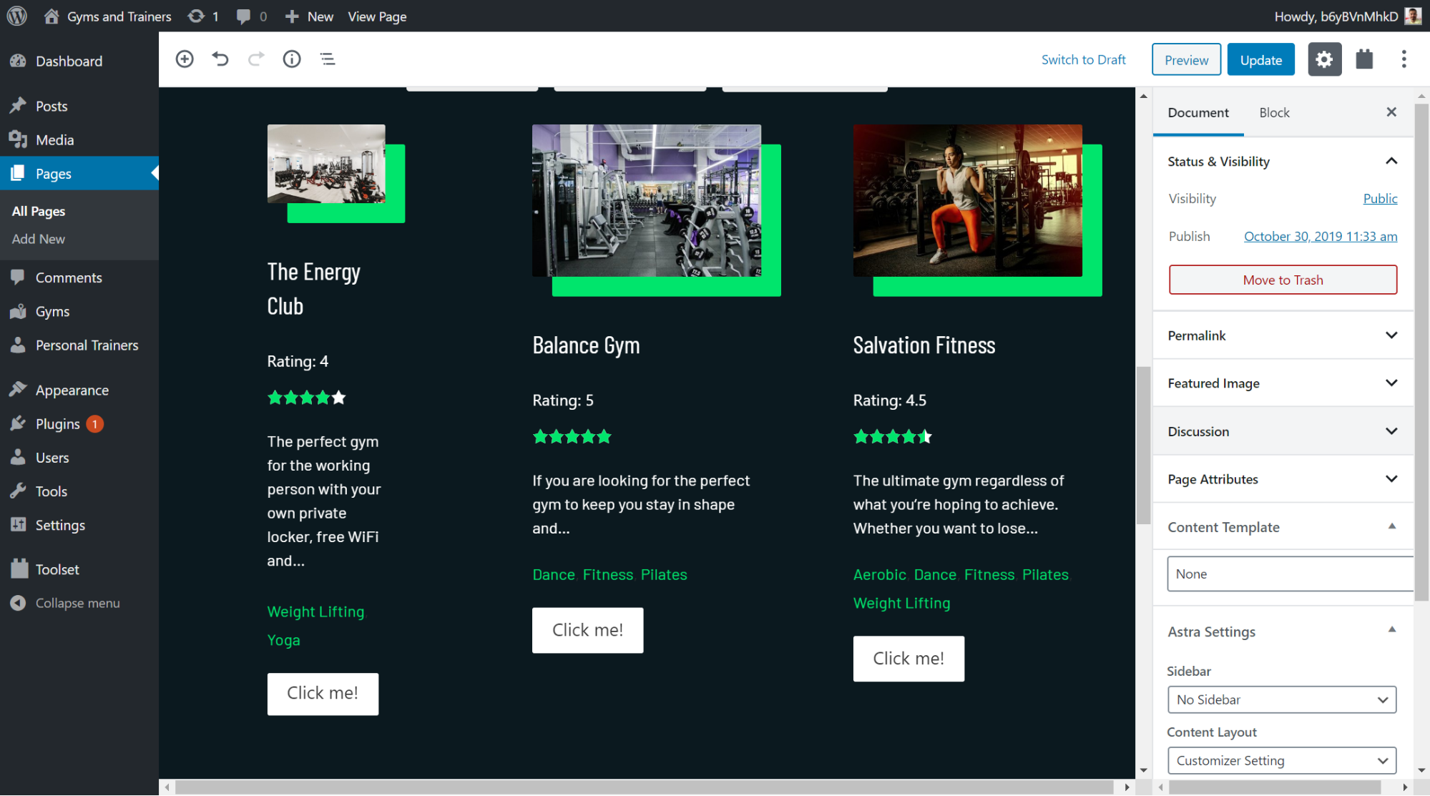
Task: Open more tools and options with three-dot icon
Action: point(1404,59)
